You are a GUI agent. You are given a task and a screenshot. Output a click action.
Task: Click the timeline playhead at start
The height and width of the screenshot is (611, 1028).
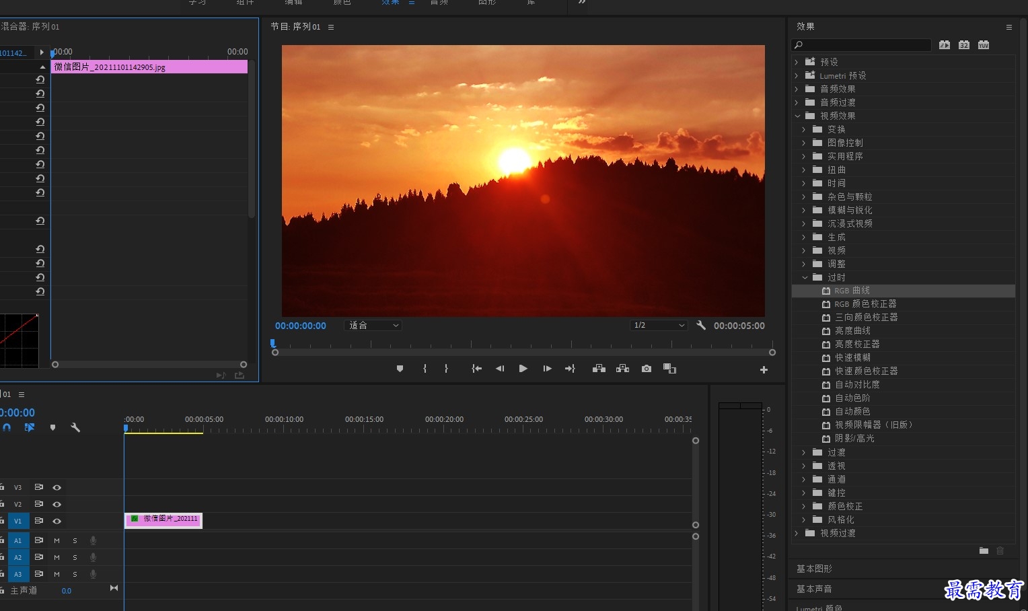click(x=126, y=428)
